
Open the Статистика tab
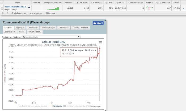coord(64,28)
